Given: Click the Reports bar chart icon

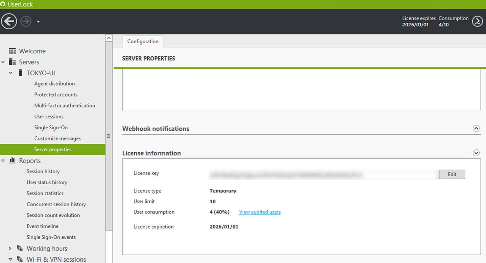Looking at the screenshot, I should pyautogui.click(x=13, y=160).
